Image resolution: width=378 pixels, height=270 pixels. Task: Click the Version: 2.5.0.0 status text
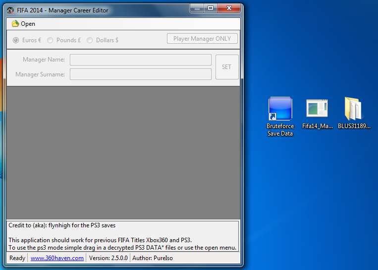click(x=108, y=258)
